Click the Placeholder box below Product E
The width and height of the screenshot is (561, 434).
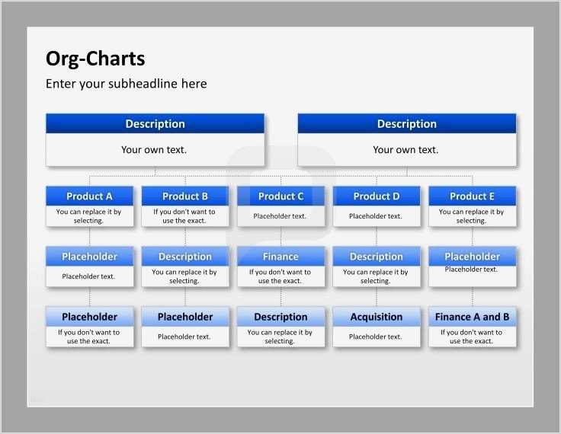click(x=473, y=266)
